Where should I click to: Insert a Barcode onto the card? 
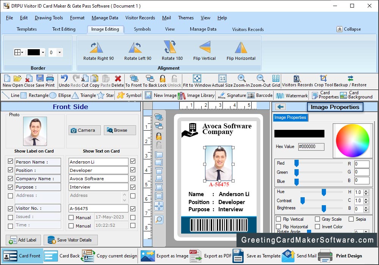[x=260, y=95]
